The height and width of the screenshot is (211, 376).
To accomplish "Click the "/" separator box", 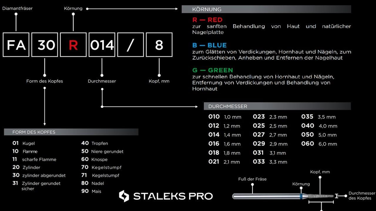I will (x=130, y=45).
